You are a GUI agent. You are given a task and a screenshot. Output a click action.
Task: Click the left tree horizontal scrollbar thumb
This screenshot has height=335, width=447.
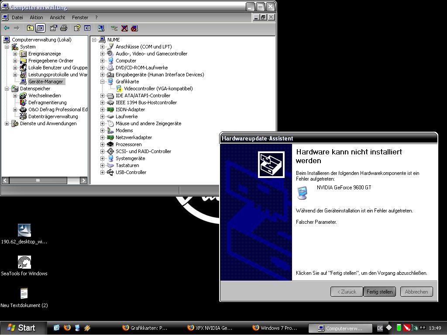click(38, 180)
